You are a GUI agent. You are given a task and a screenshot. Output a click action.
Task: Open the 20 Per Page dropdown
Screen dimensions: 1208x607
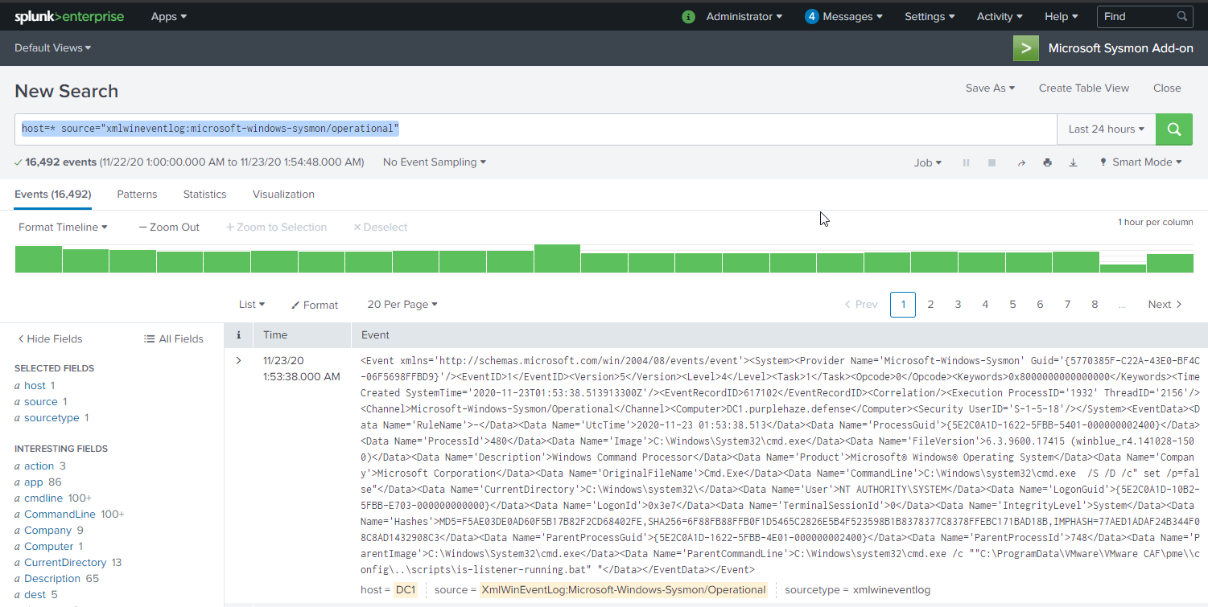(402, 305)
